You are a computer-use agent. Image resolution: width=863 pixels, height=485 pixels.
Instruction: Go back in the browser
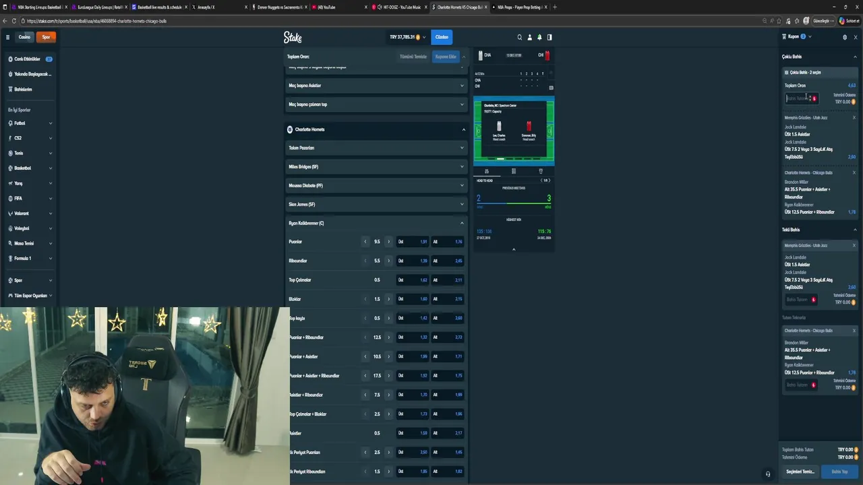coord(5,21)
